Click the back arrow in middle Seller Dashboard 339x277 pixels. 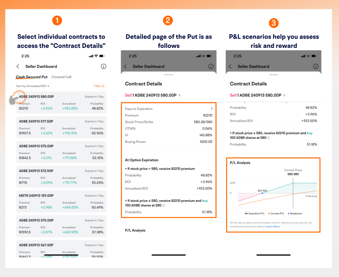(x=125, y=67)
